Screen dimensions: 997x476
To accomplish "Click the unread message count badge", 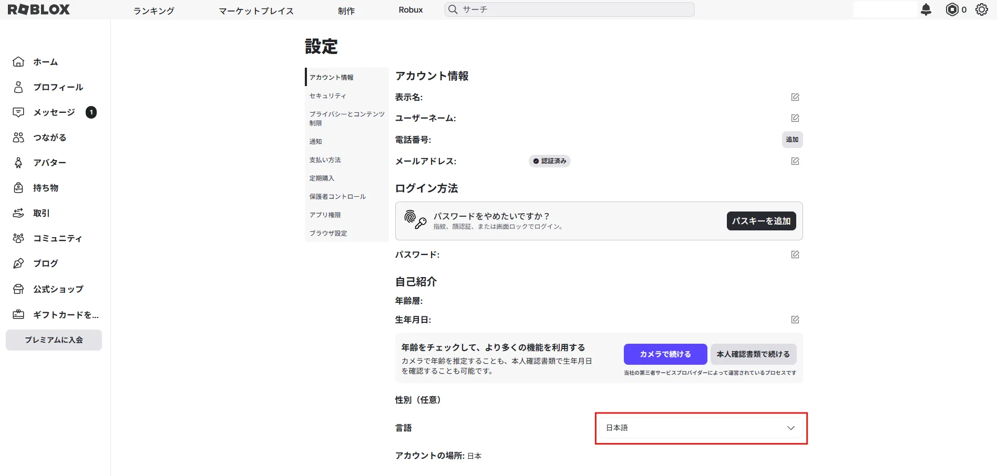I will click(91, 112).
